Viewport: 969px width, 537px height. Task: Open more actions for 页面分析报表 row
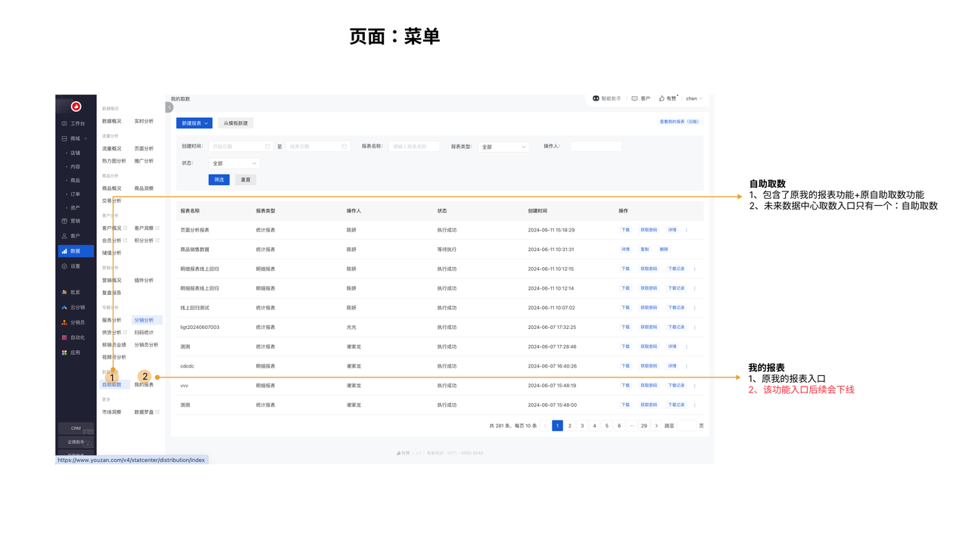click(687, 230)
